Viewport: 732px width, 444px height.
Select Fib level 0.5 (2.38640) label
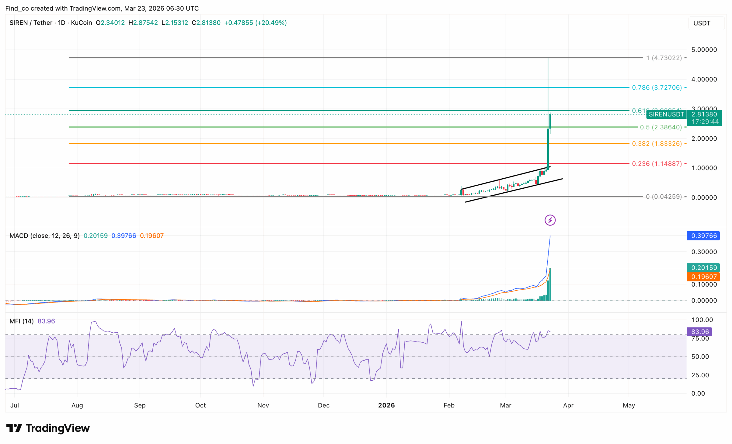tap(661, 127)
